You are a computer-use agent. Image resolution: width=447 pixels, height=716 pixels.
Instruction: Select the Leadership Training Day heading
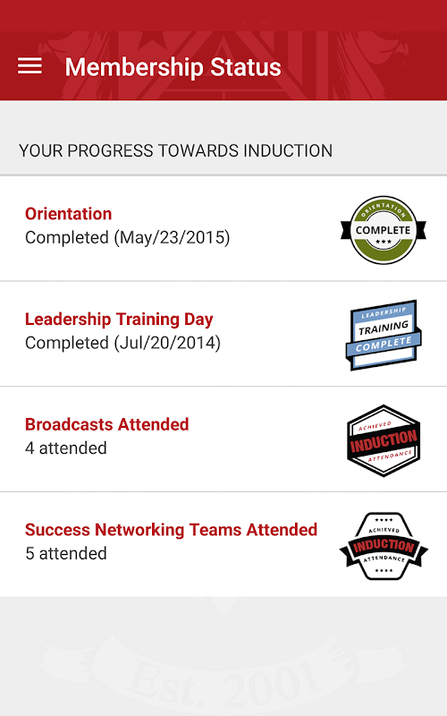(x=119, y=320)
